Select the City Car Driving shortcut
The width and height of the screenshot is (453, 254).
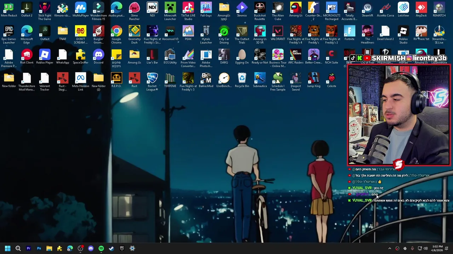click(224, 35)
